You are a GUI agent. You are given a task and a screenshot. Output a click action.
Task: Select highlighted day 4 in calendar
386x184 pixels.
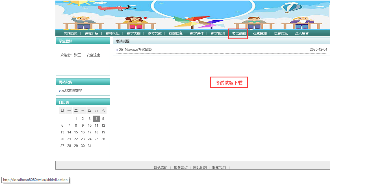[x=96, y=119]
